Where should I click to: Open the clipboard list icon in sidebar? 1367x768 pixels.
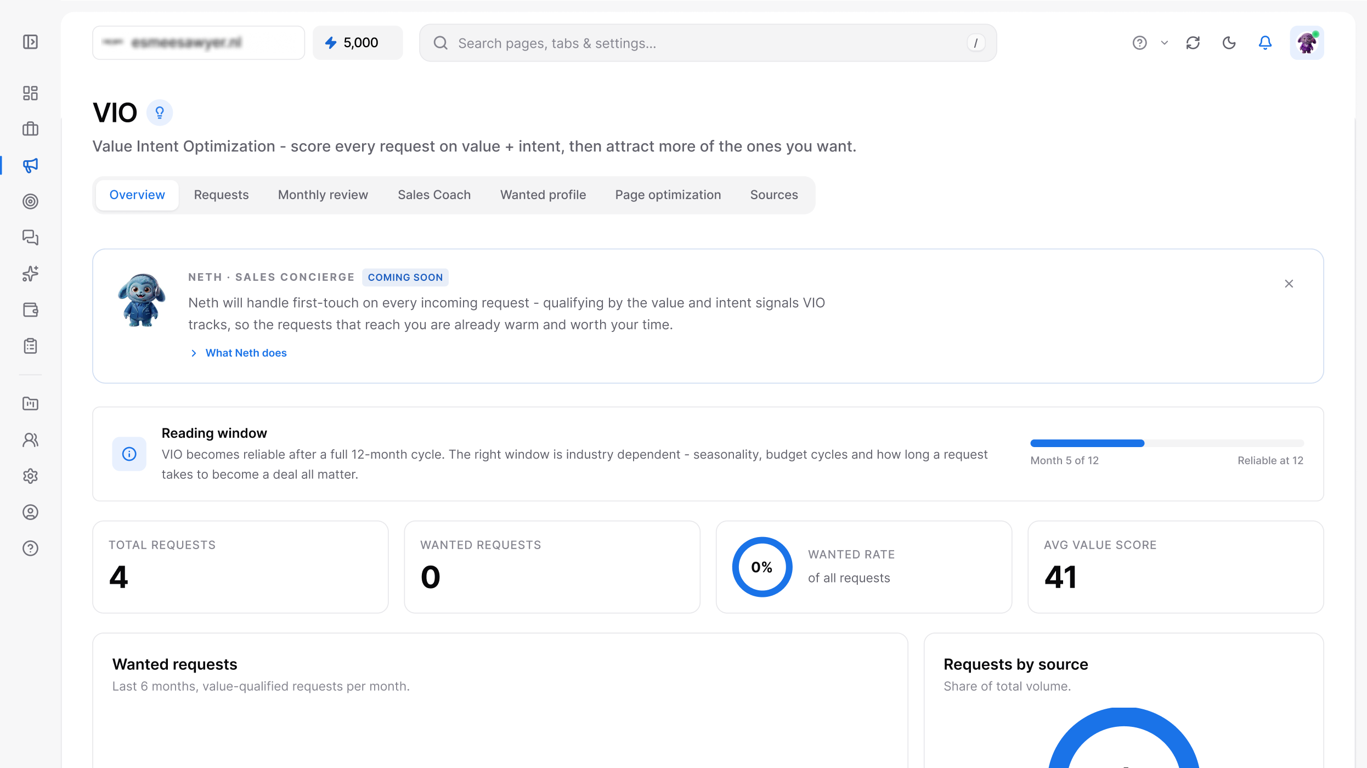coord(31,346)
